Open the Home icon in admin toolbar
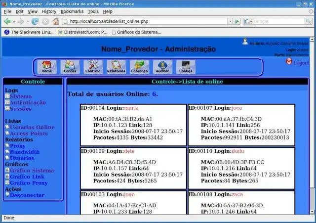316x223 pixels. pos(47,67)
